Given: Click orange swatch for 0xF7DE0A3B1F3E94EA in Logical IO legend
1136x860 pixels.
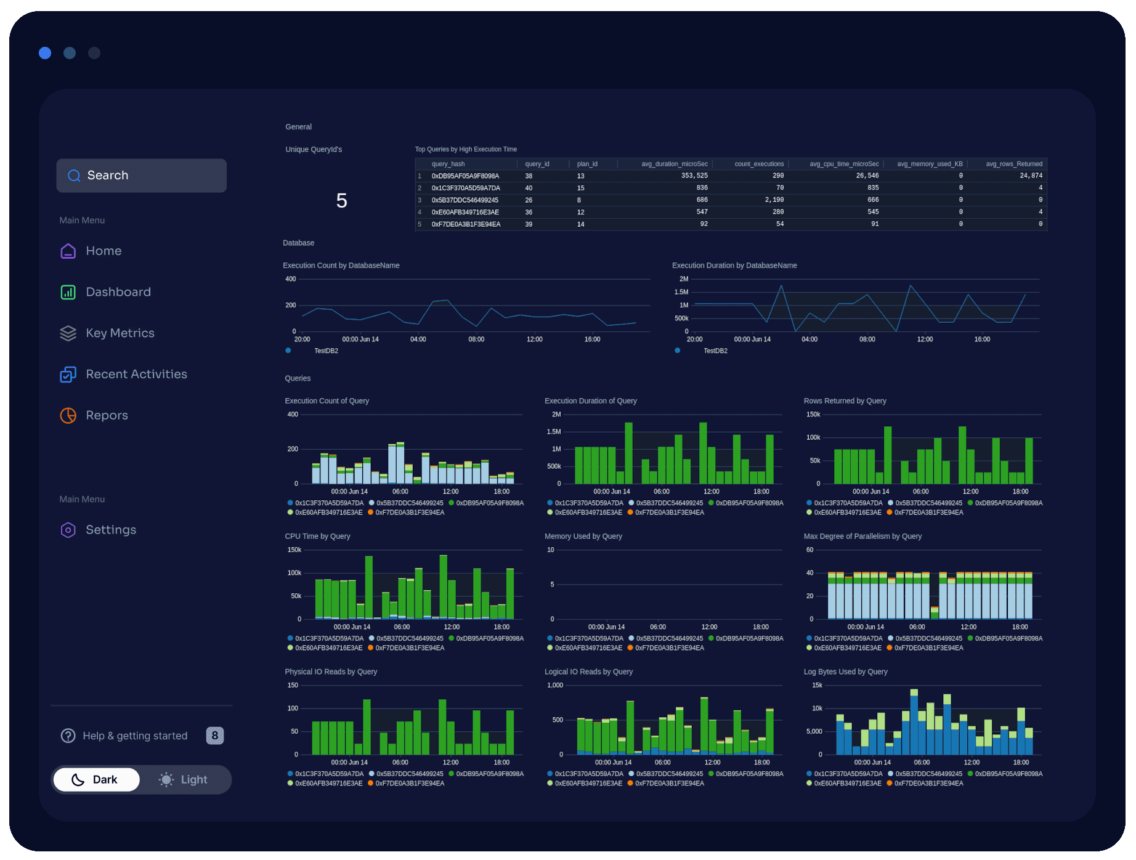Looking at the screenshot, I should (x=630, y=784).
